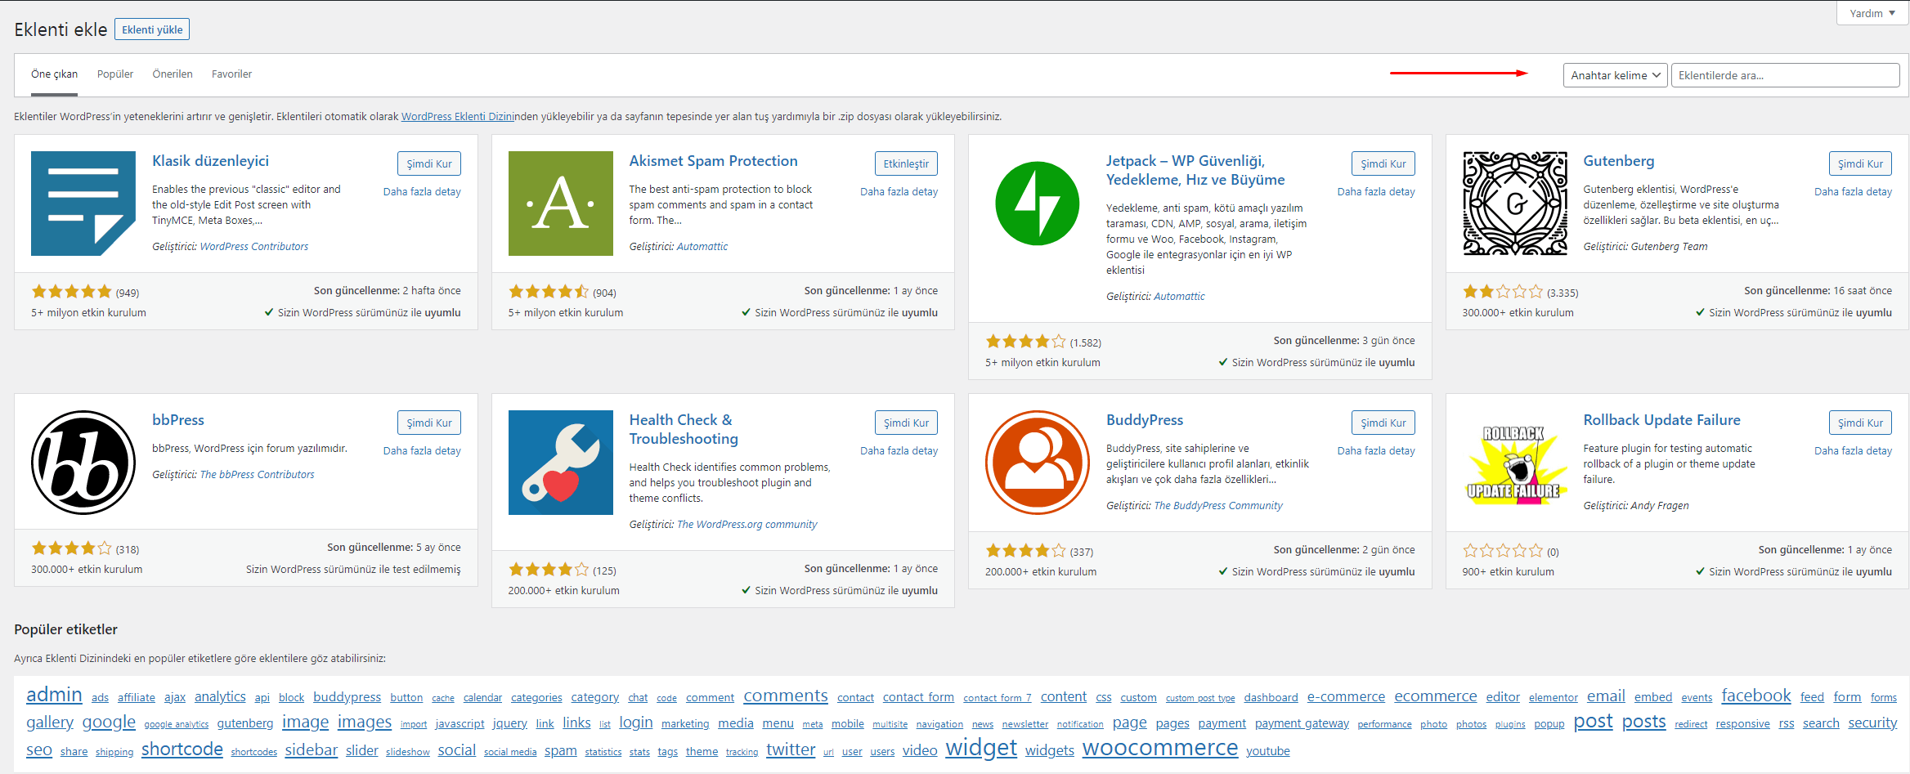Click the Eklenti yükle upload button
1910x774 pixels.
point(152,29)
